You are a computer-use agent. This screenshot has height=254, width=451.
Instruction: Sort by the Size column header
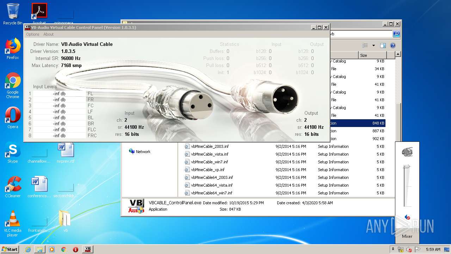372,55
